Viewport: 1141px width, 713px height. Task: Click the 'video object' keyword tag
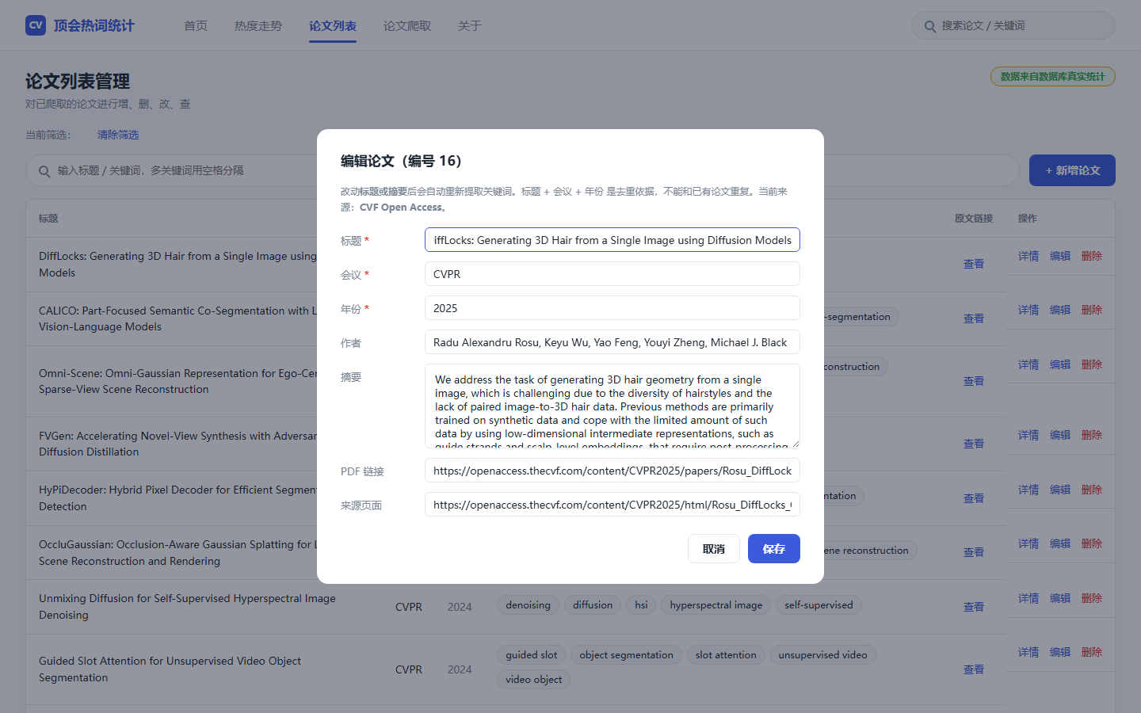click(x=534, y=680)
